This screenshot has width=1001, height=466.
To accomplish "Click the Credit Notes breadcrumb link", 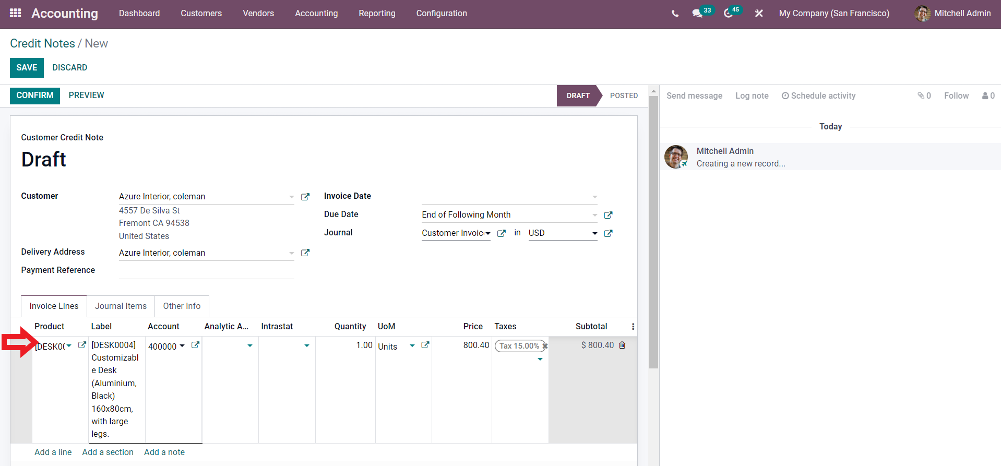I will (43, 43).
